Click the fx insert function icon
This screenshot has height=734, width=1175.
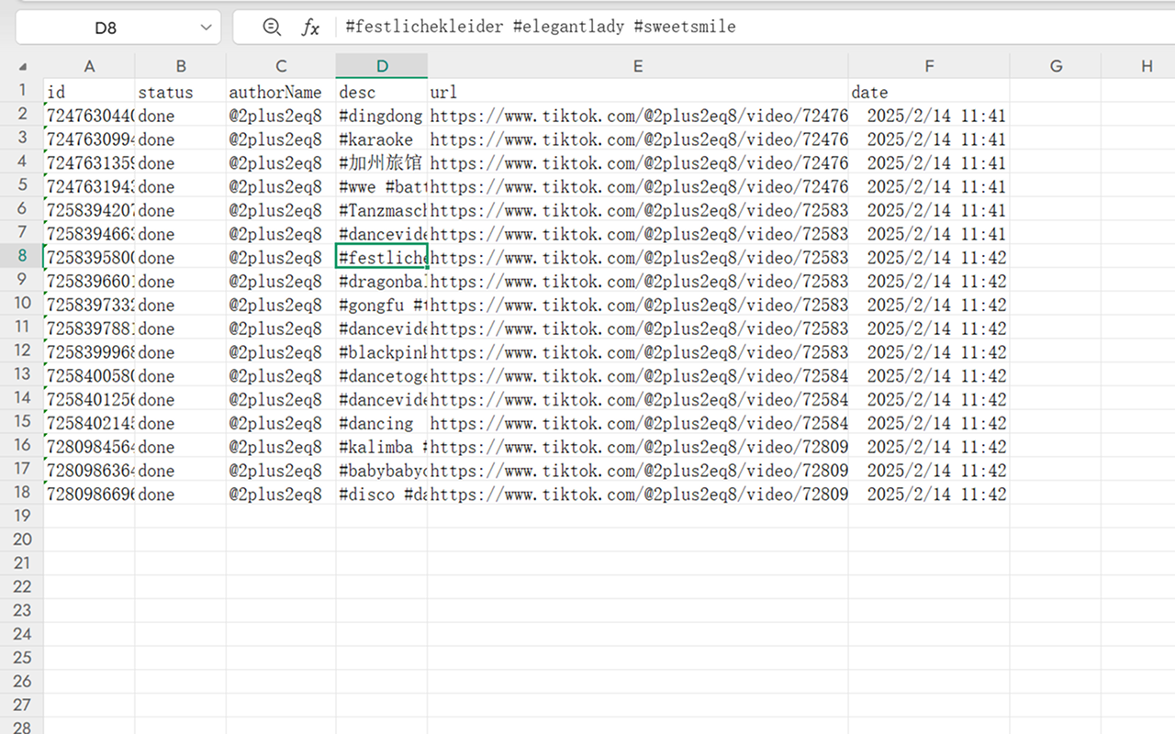point(310,28)
